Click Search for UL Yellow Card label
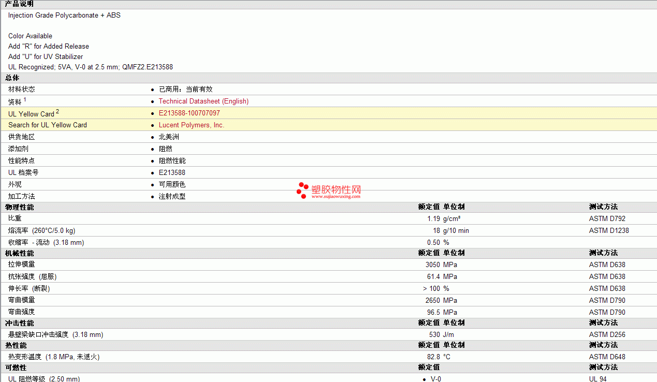This screenshot has height=382, width=657. click(x=48, y=125)
